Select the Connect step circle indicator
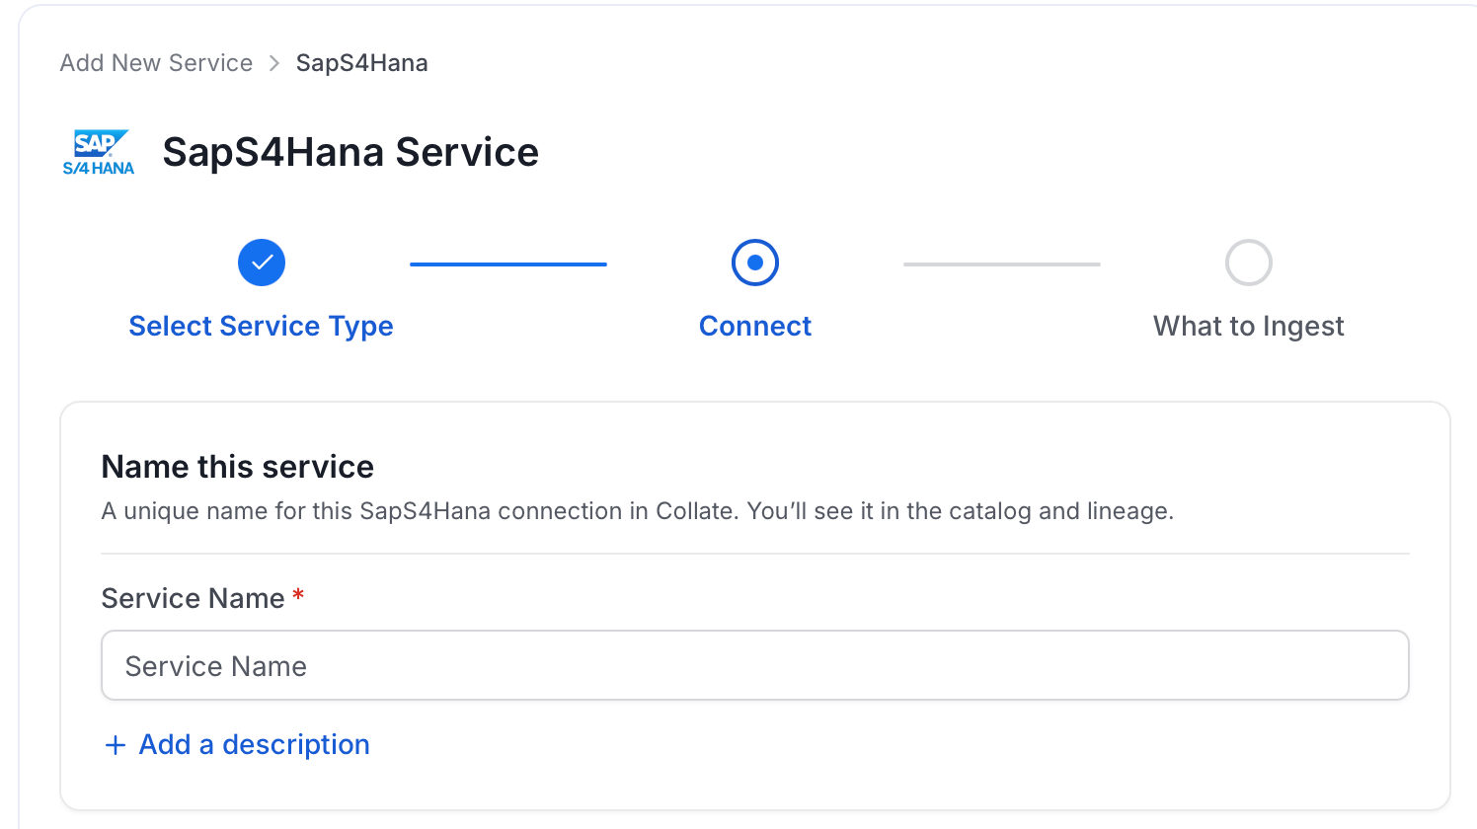Screen dimensions: 1477x829 755,263
